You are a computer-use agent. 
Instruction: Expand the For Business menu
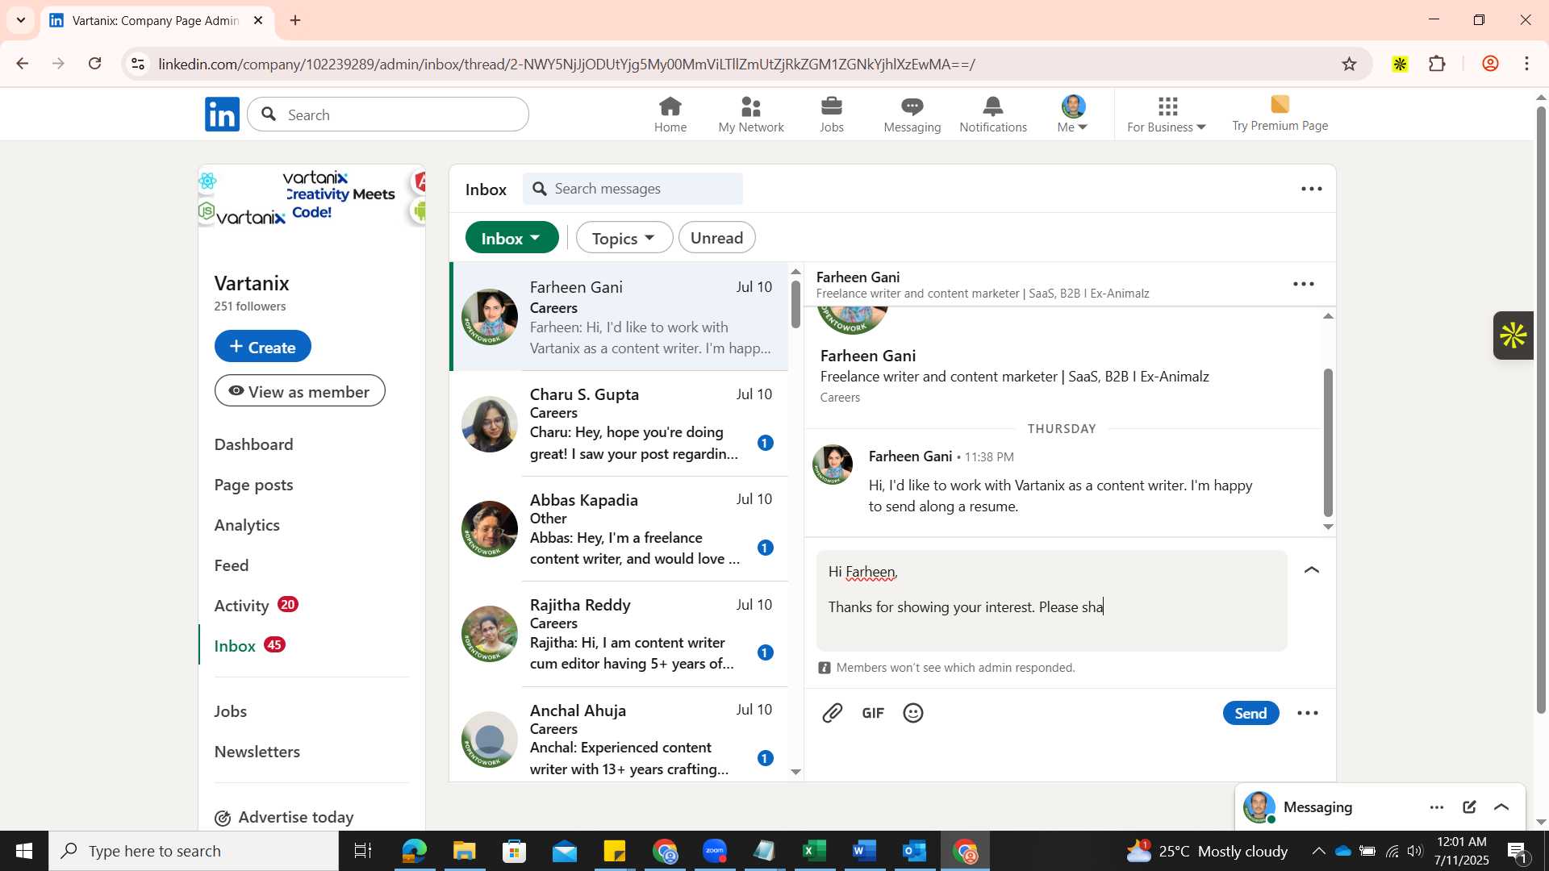coord(1167,115)
